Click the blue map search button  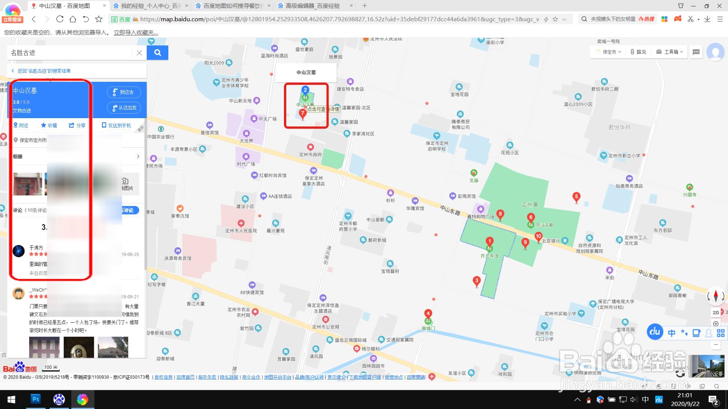157,53
